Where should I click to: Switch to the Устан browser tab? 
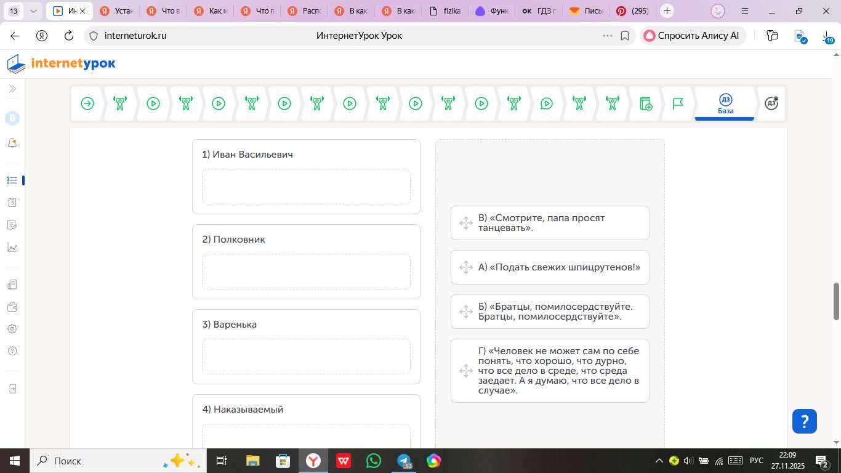pos(116,11)
